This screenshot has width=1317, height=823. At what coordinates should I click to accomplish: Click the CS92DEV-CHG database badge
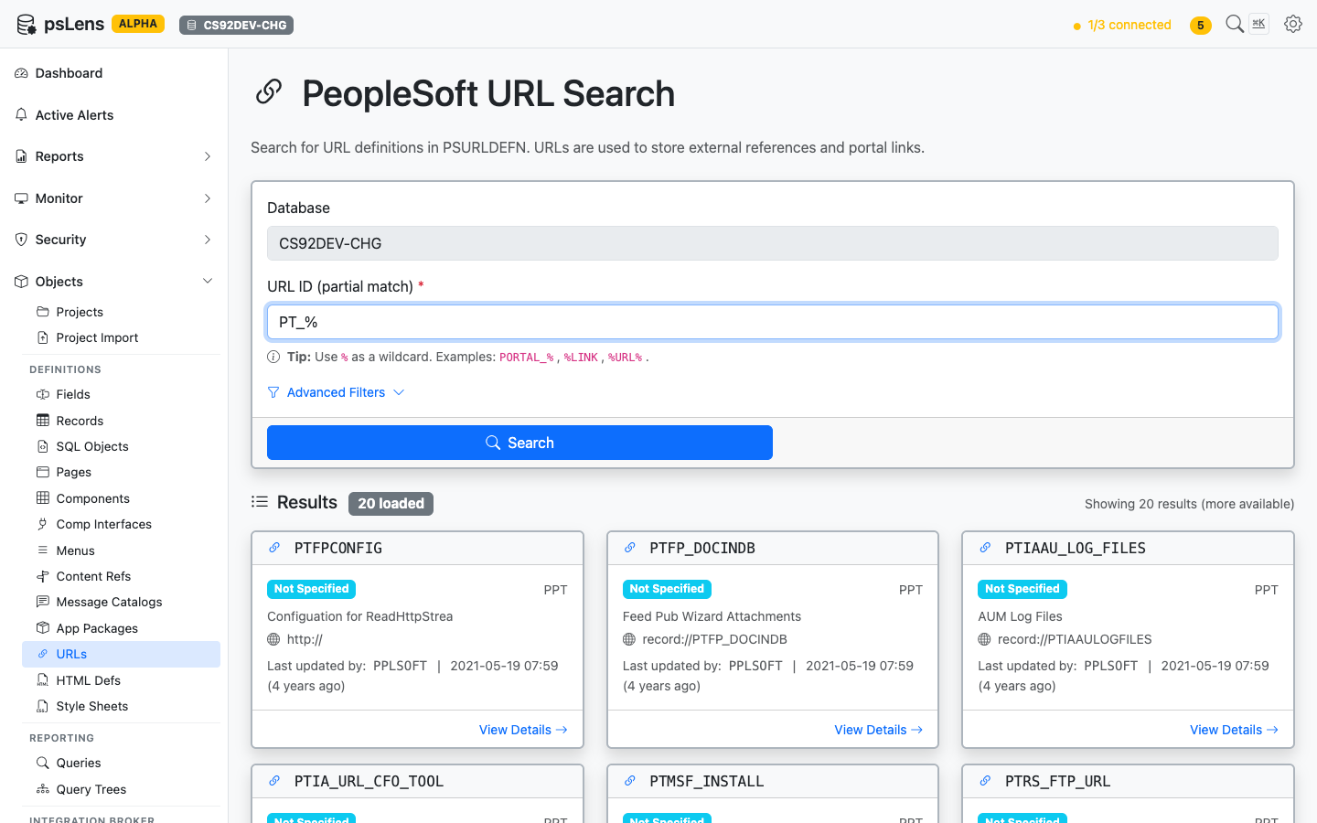237,26
